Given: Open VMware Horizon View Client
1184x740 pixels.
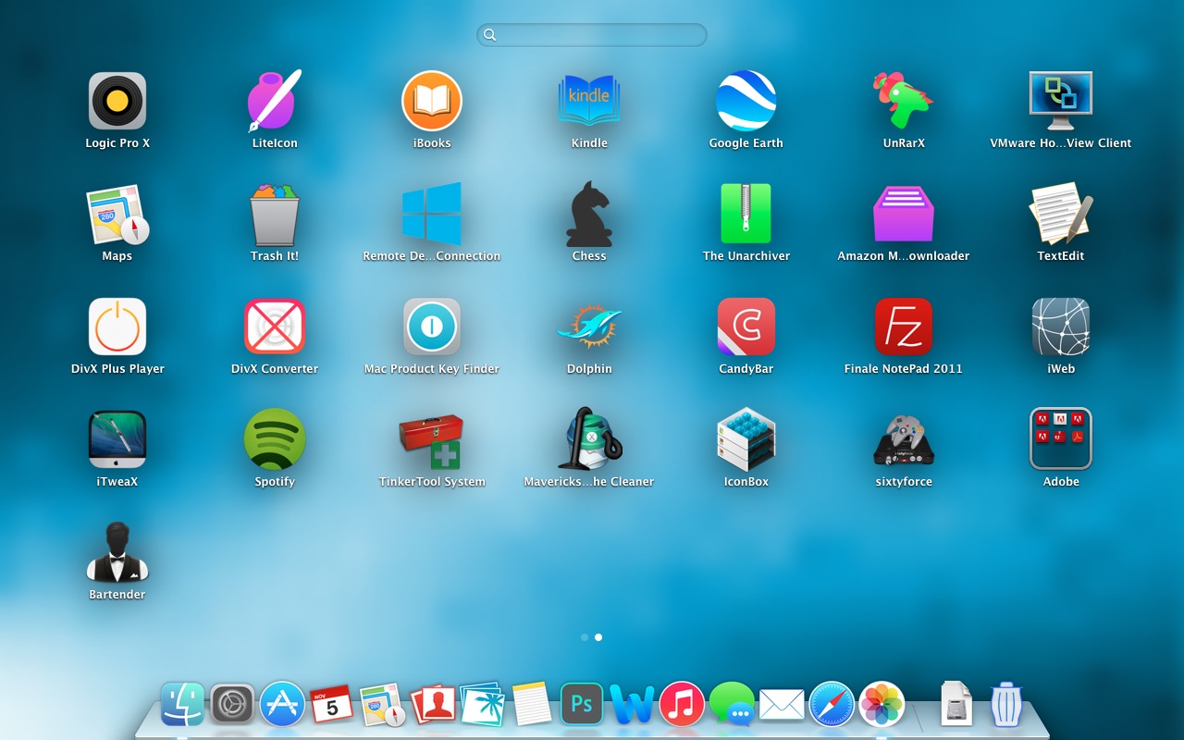Looking at the screenshot, I should [x=1061, y=101].
